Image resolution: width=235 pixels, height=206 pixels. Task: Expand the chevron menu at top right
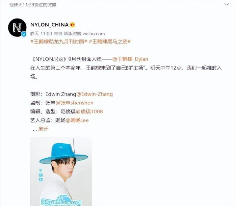coord(226,4)
